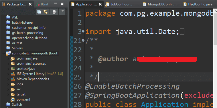Click src/test/java folder icon
Image resolution: width=217 pixels, height=108 pixels.
pyautogui.click(x=13, y=69)
